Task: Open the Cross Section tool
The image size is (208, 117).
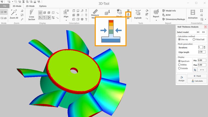Action: point(31,13)
